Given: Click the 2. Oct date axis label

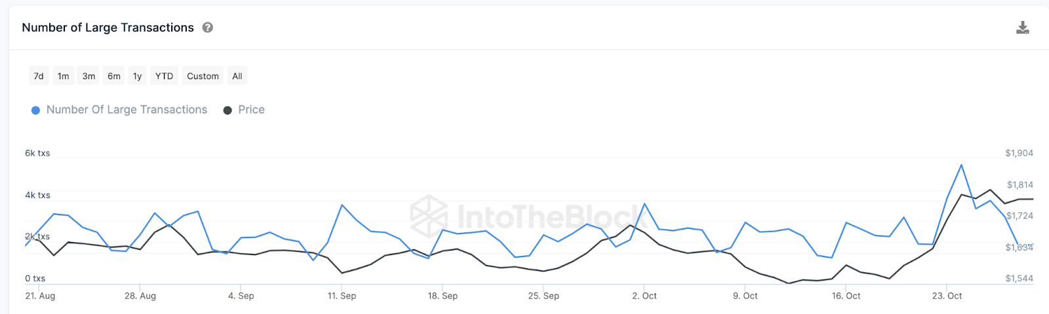Looking at the screenshot, I should click(644, 296).
